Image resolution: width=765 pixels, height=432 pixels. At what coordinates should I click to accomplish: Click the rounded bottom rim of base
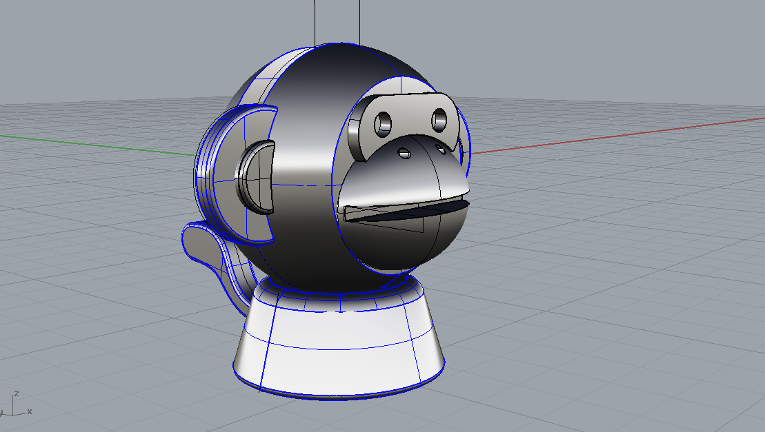coord(345,395)
